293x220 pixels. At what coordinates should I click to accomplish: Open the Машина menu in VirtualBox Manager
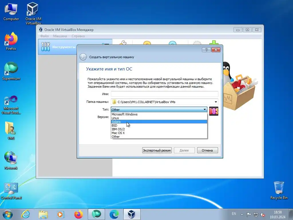pos(60,36)
